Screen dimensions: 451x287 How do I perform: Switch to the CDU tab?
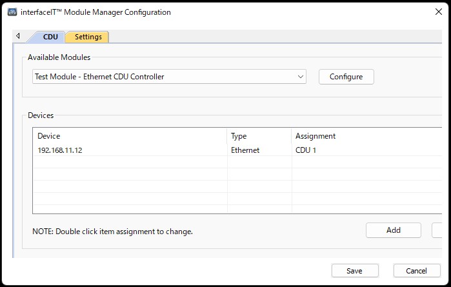click(x=50, y=37)
